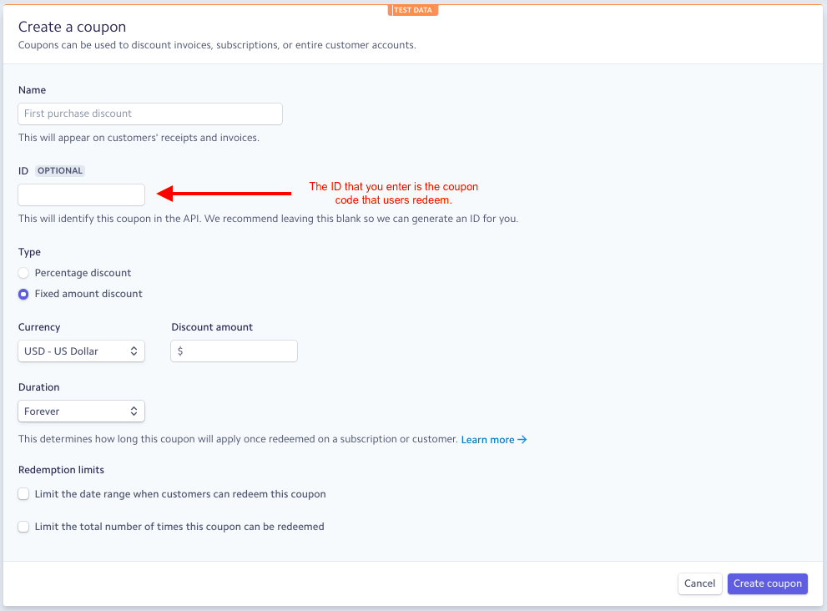Click the TEST DATA badge
This screenshot has height=611, width=827.
pyautogui.click(x=413, y=10)
